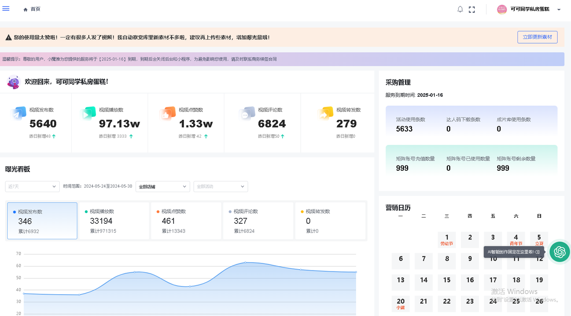
Task: Expand the 全部店铺 store dropdown
Action: pyautogui.click(x=163, y=186)
